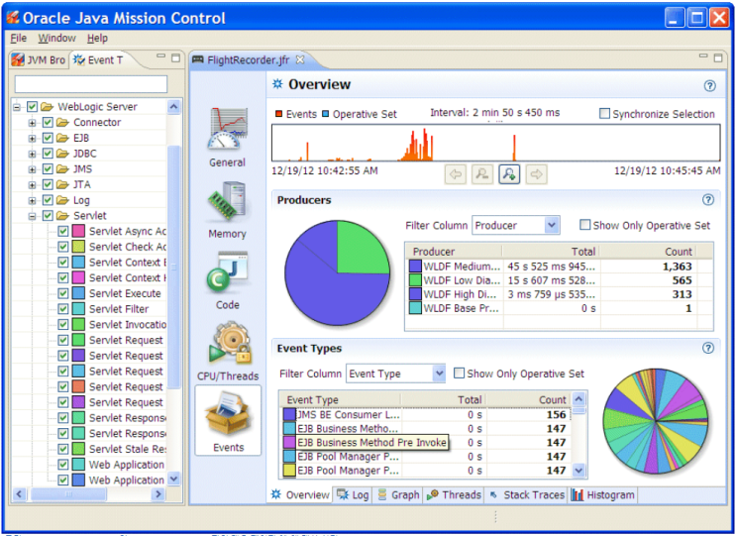
Task: Click the zoom out magnifier button
Action: (482, 174)
